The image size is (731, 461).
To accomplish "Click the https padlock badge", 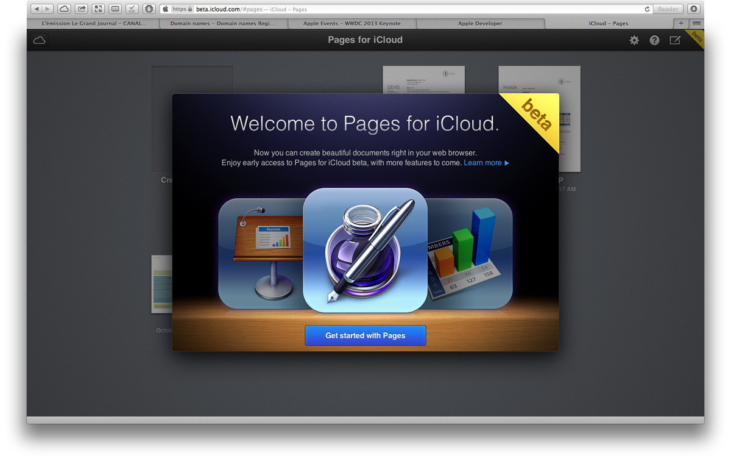I will tap(182, 9).
